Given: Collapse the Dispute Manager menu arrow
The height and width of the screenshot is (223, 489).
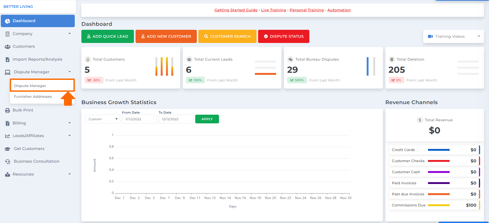Looking at the screenshot, I should [70, 72].
